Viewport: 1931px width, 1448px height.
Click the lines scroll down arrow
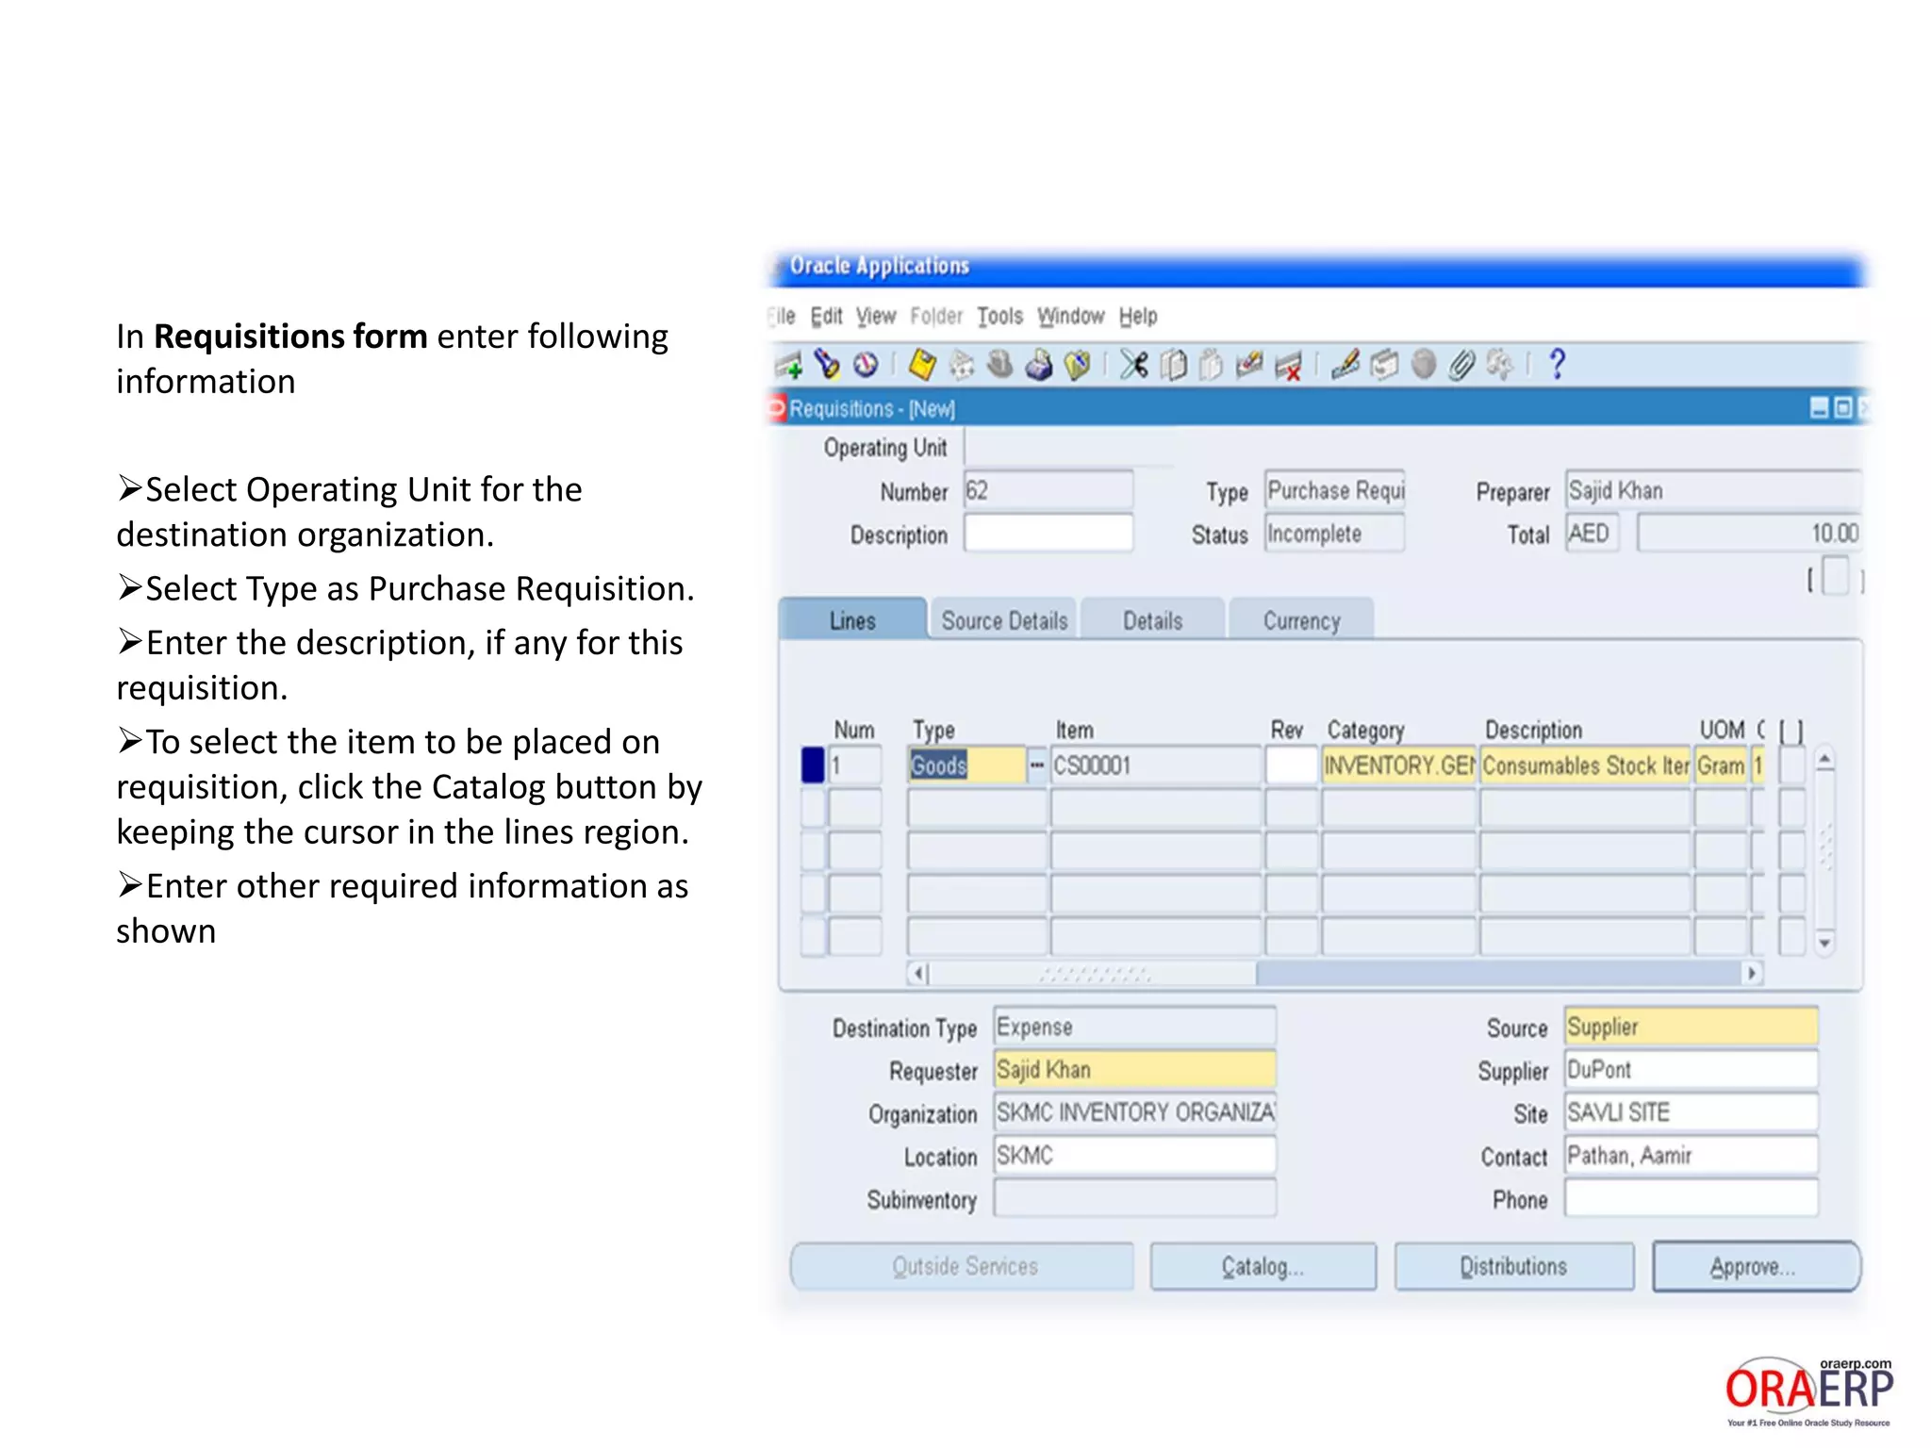click(x=1825, y=943)
